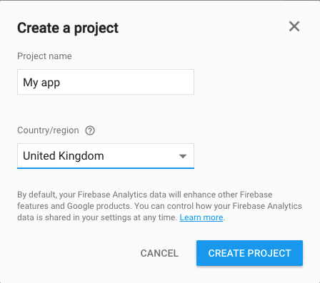320x283 pixels.
Task: Click the "My app" text in the field
Action: [x=41, y=83]
